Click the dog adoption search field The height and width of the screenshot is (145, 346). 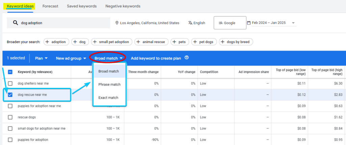pyautogui.click(x=58, y=23)
